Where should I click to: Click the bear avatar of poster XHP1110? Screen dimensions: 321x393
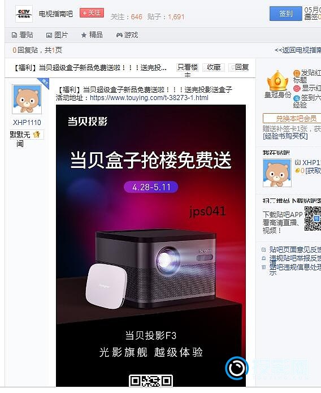click(27, 100)
